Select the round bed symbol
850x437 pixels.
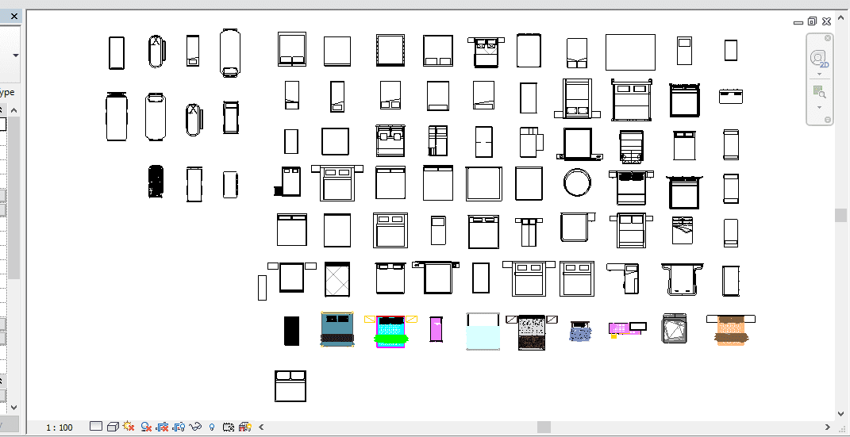click(x=575, y=182)
